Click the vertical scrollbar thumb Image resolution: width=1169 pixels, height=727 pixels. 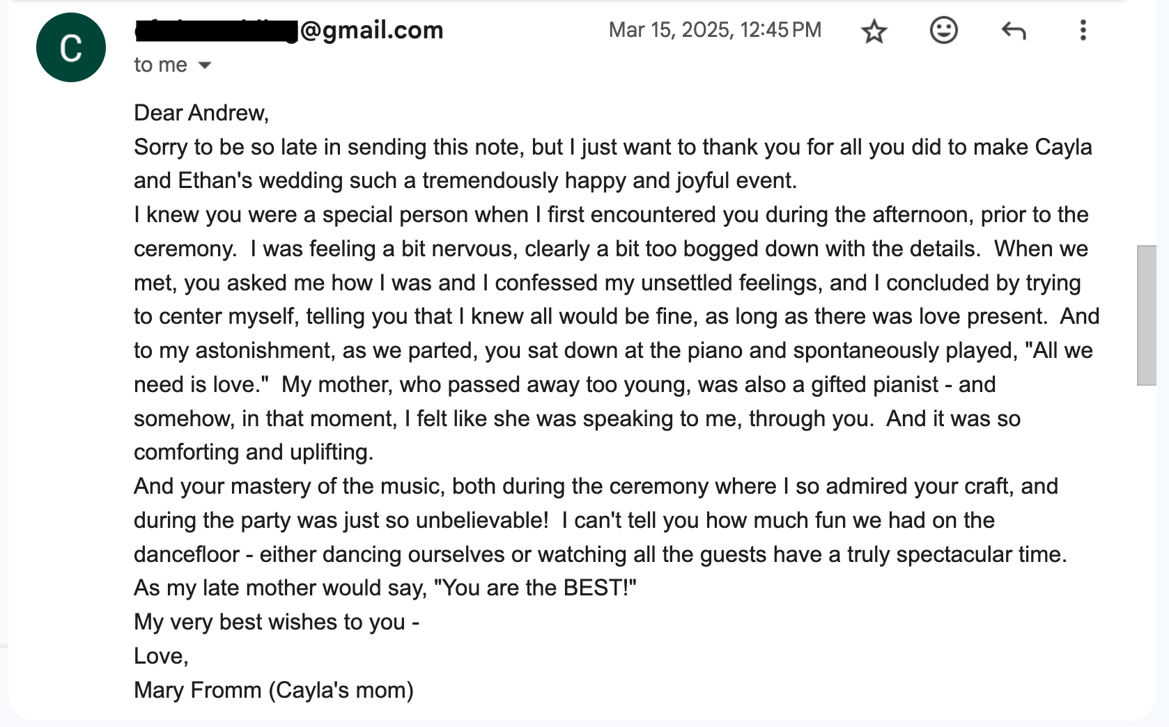click(x=1146, y=315)
